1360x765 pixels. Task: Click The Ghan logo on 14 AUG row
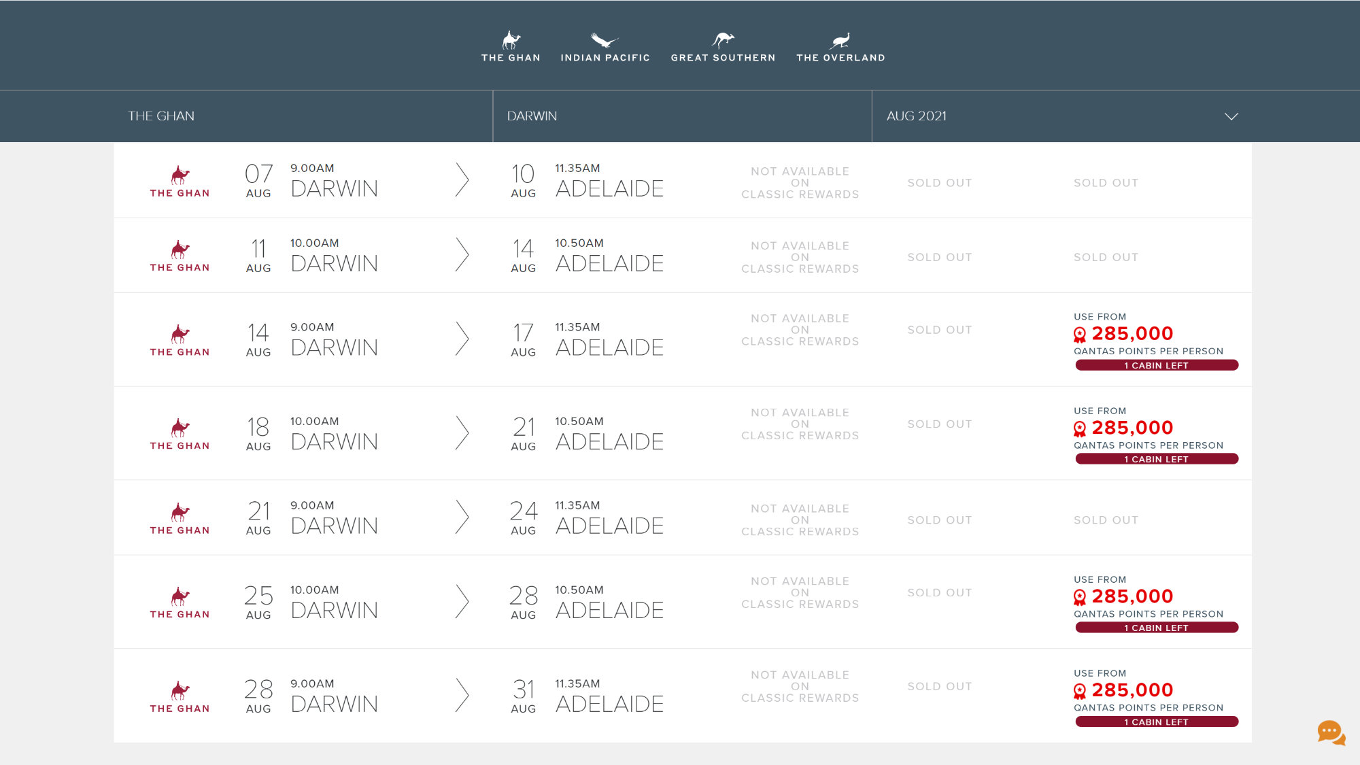pyautogui.click(x=180, y=341)
